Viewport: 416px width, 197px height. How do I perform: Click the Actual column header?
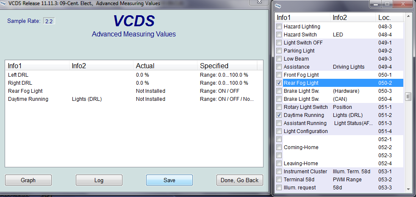(165, 66)
